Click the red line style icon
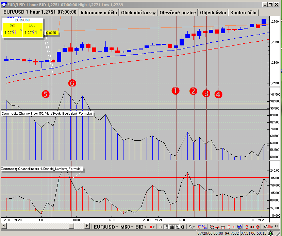 pos(270,227)
